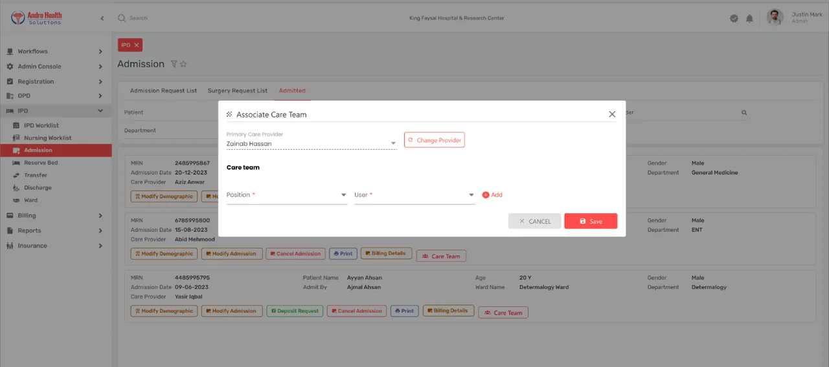This screenshot has height=367, width=829.
Task: Click Modify Admission for Ayyan Ahsan row
Action: (232, 311)
